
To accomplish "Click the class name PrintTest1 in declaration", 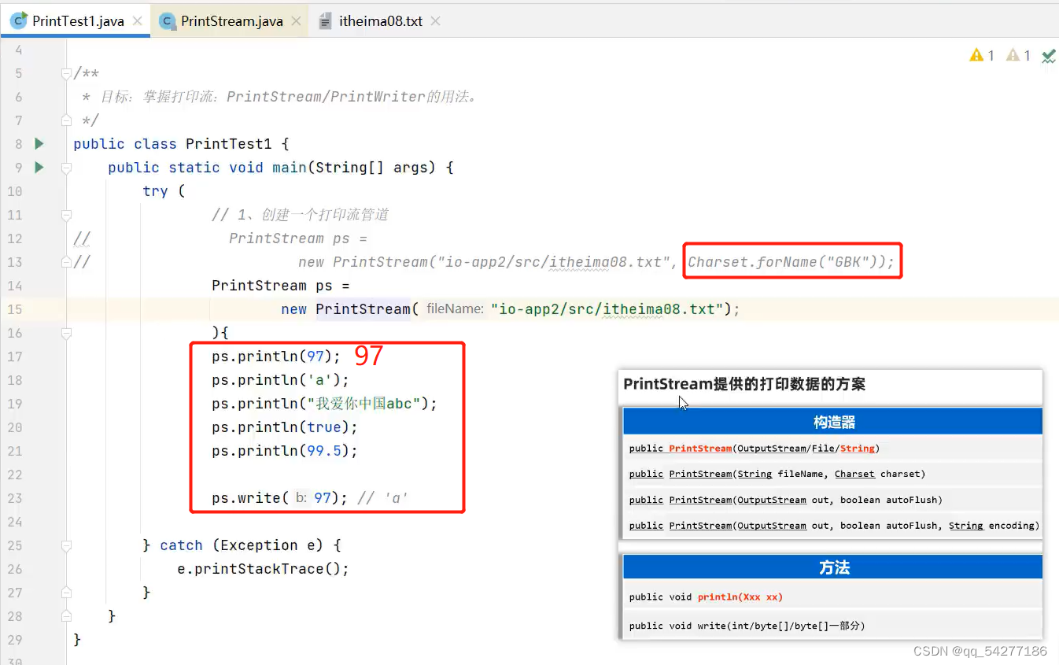I will coord(228,144).
